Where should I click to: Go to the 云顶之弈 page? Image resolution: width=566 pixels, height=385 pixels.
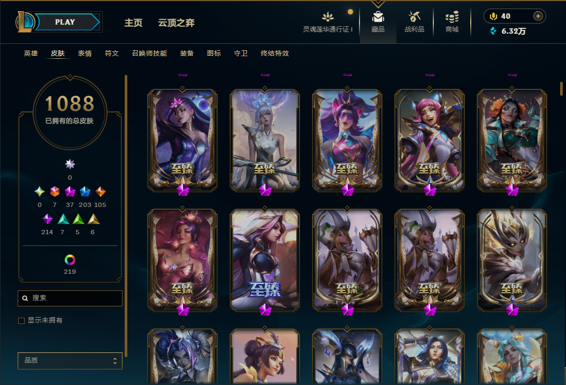[x=176, y=23]
